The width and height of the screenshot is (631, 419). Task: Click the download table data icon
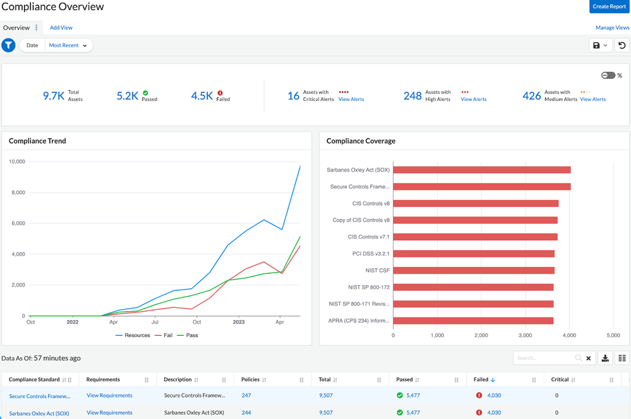point(605,358)
